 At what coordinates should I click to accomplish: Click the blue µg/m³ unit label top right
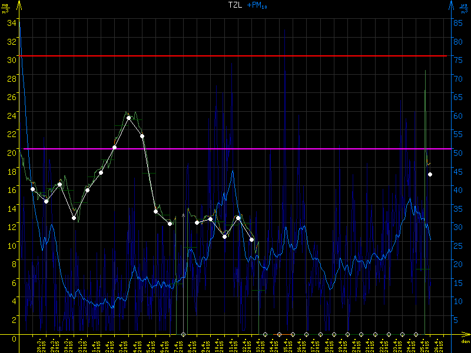(x=463, y=8)
